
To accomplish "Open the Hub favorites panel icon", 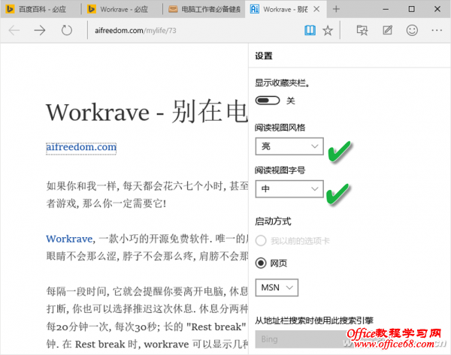I will [362, 30].
